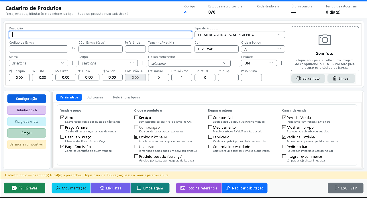367x198 pixels.
Task: Open Embalagem packaging
Action: [150, 188]
